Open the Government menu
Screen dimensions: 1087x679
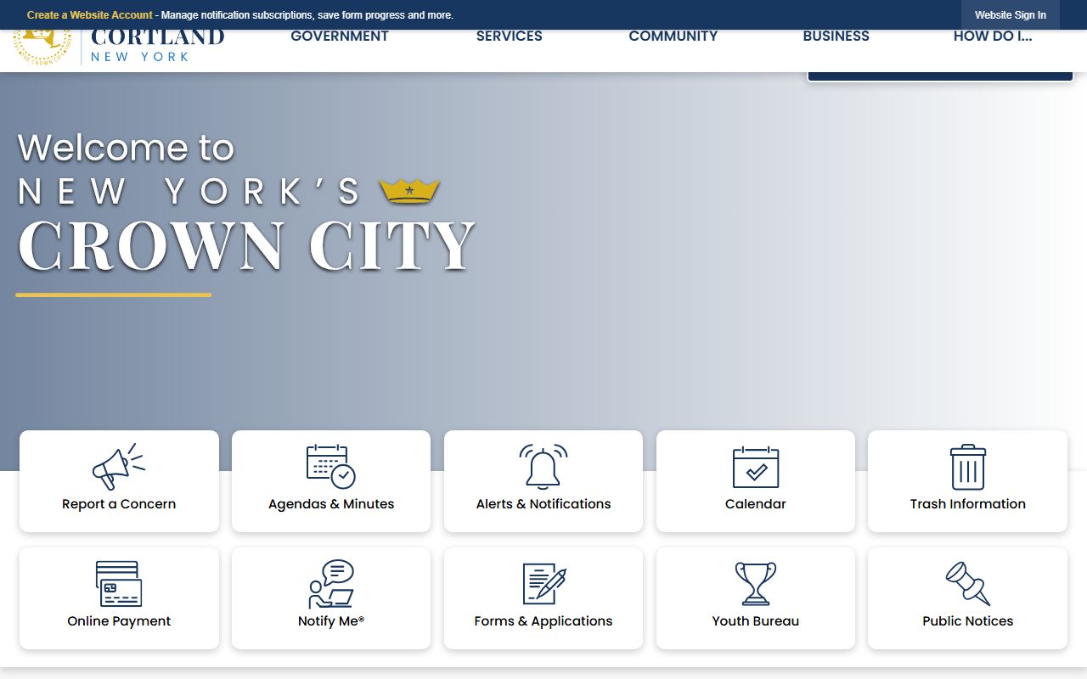coord(340,36)
